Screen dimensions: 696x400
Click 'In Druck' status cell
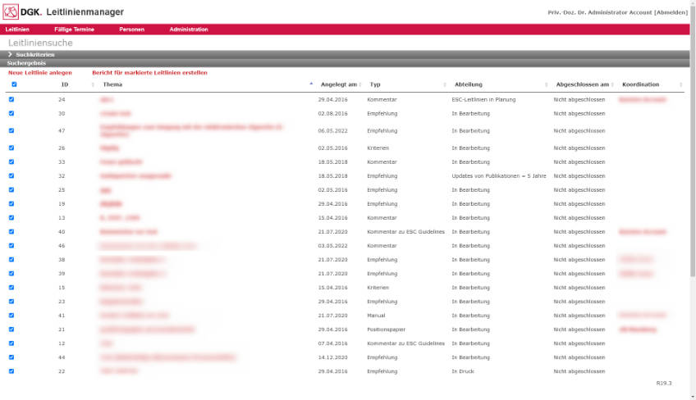[463, 371]
